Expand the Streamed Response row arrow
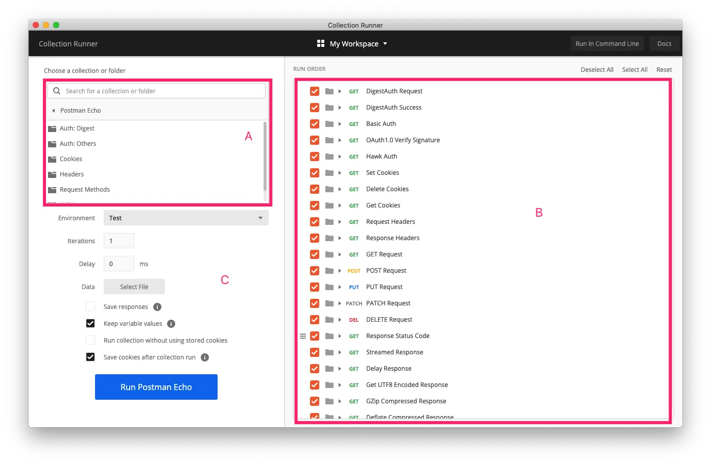The width and height of the screenshot is (711, 465). (340, 352)
